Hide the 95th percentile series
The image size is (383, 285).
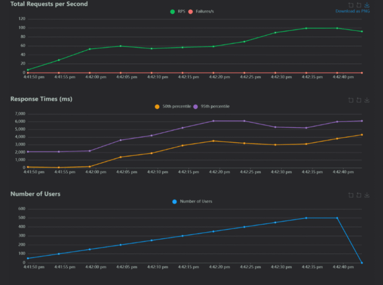point(211,106)
